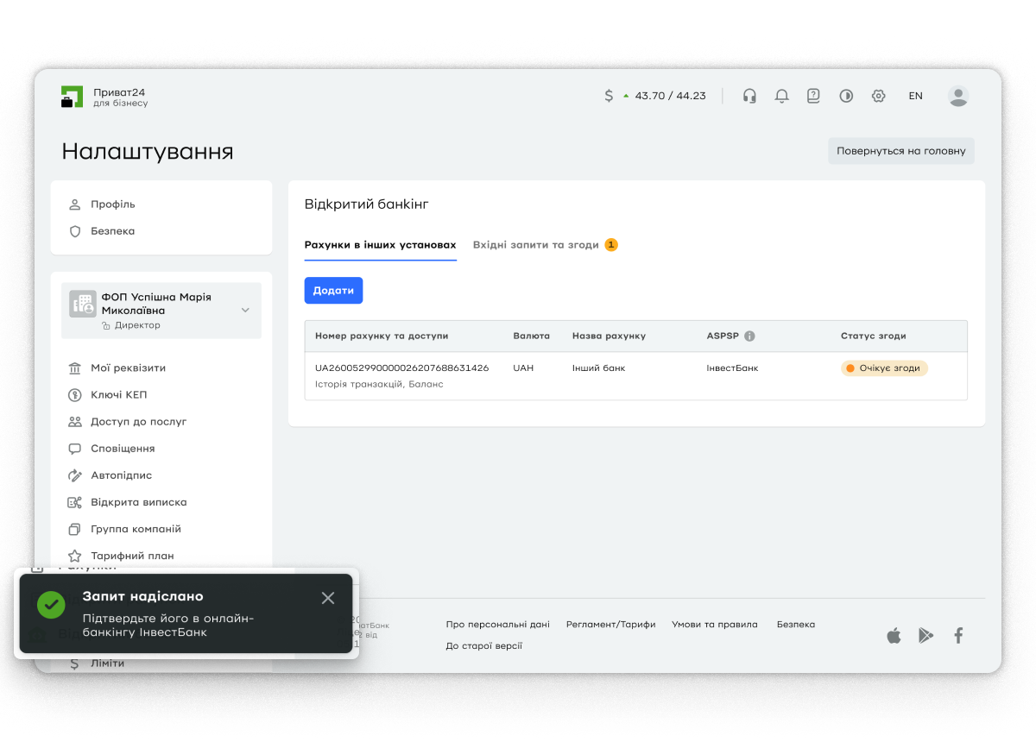1036x742 pixels.
Task: Click the Безпека shield icon
Action: [x=74, y=231]
